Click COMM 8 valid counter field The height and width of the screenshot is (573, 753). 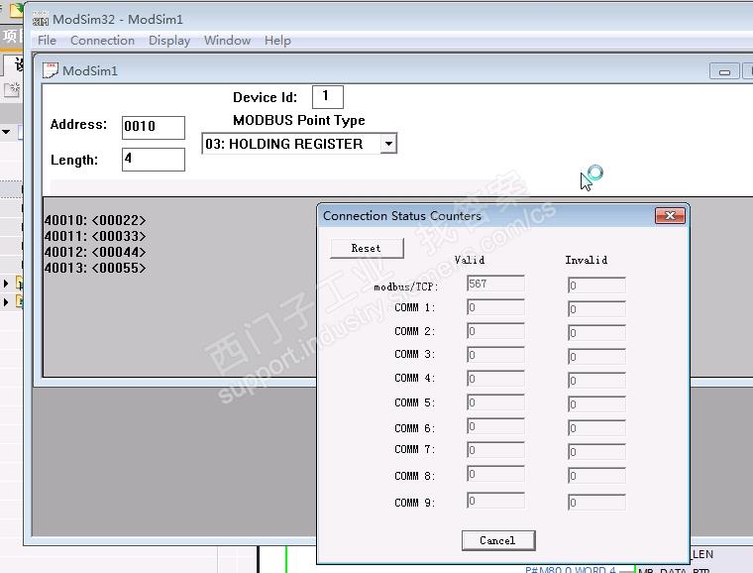click(x=495, y=474)
